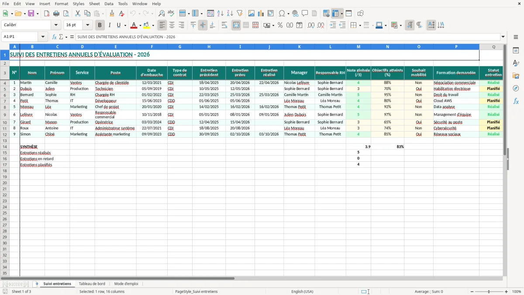Screen dimensions: 524x295
Task: Open Find and Replace
Action: coord(162,14)
